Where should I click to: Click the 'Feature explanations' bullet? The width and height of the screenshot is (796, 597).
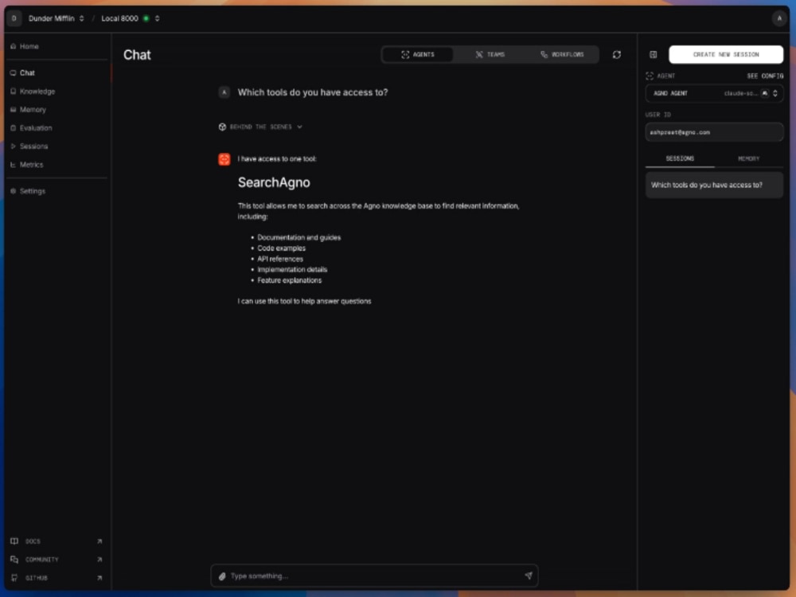click(x=290, y=280)
